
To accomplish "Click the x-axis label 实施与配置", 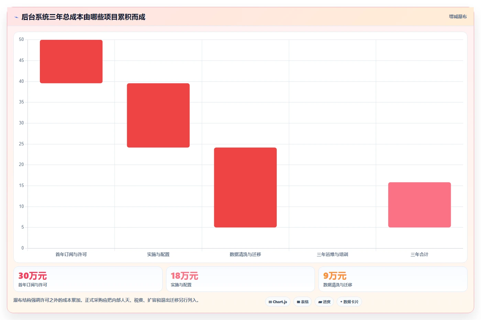I will tap(158, 254).
